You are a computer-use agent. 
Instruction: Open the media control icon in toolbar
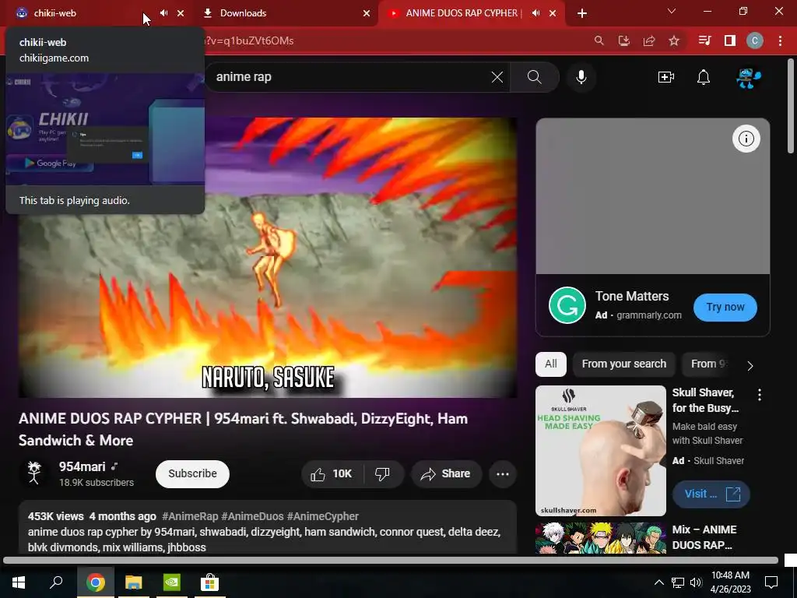click(704, 40)
